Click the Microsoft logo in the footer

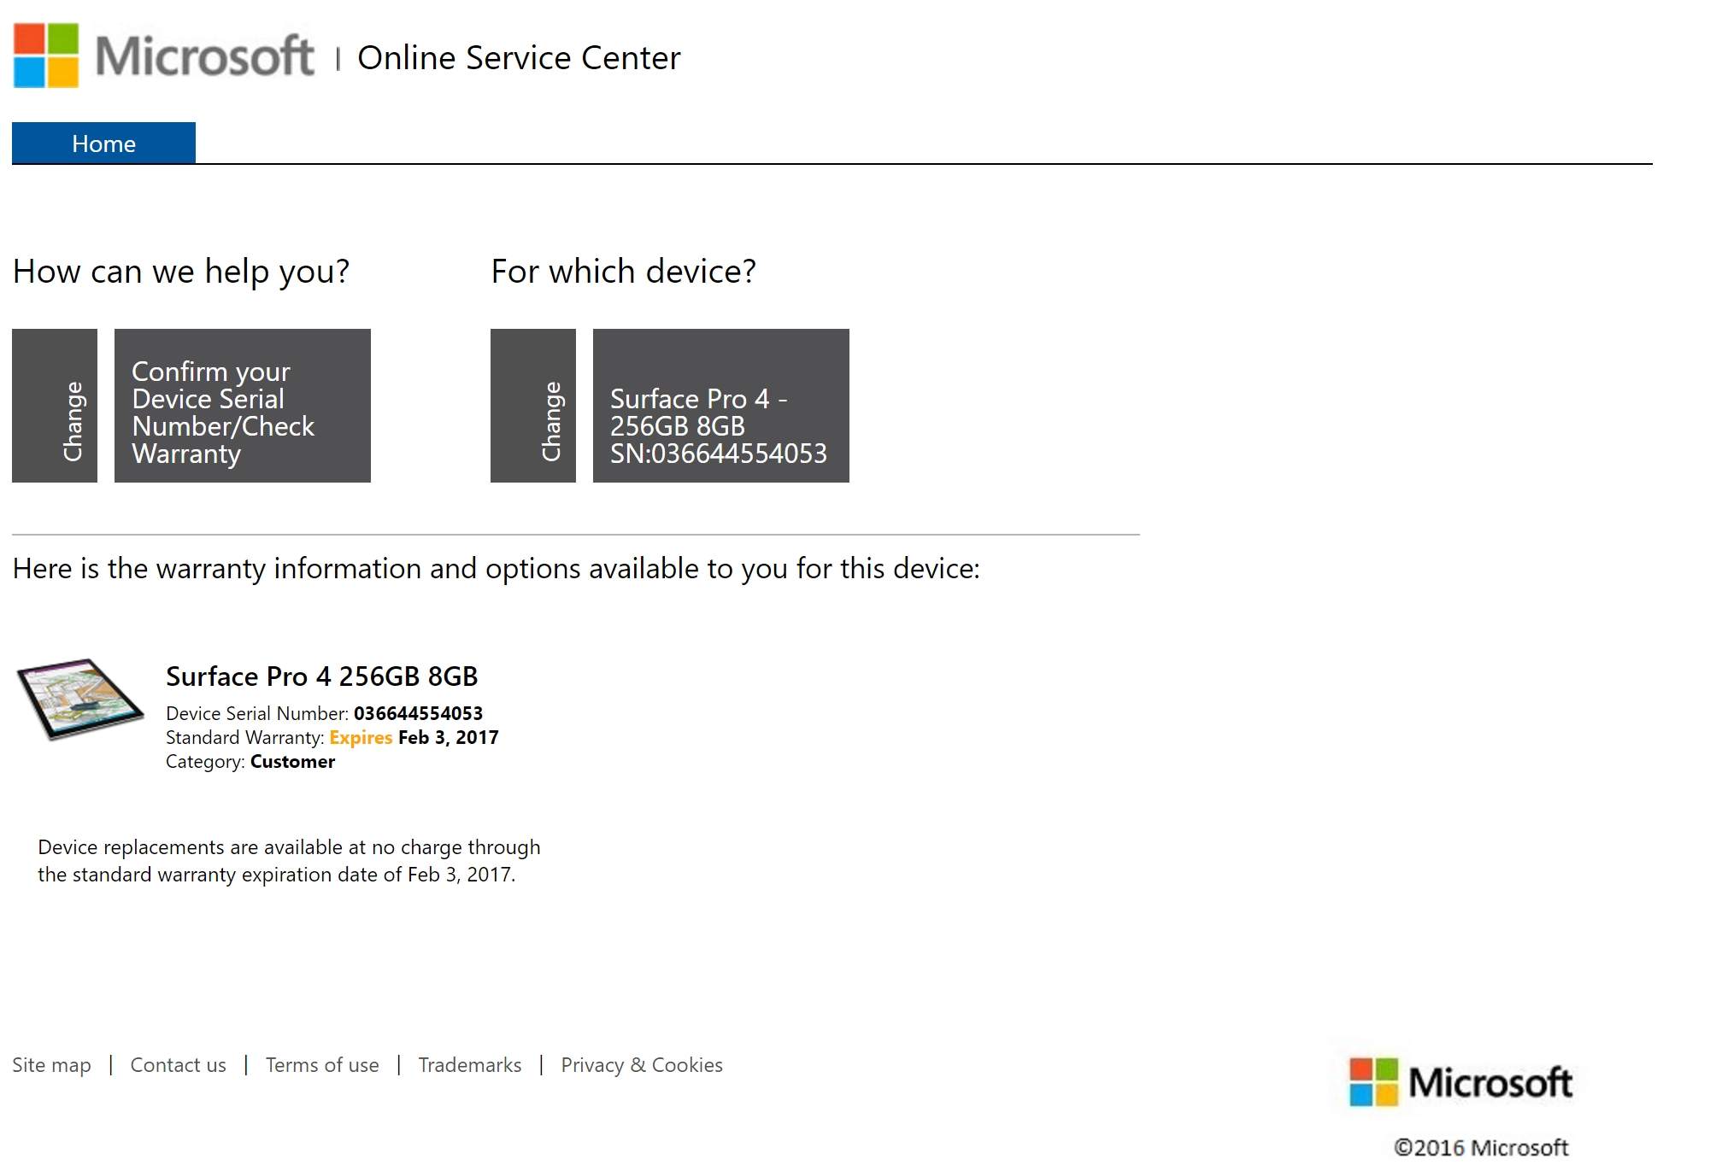(x=1460, y=1082)
